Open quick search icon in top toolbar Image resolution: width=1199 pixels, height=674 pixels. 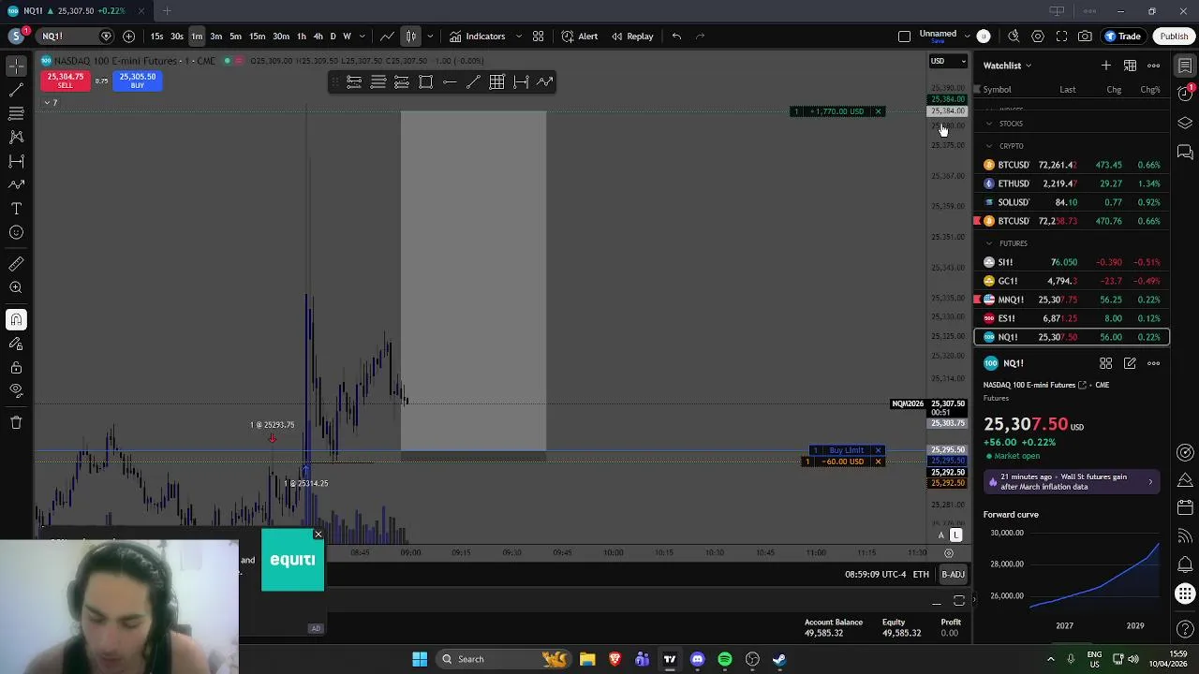pos(1014,37)
